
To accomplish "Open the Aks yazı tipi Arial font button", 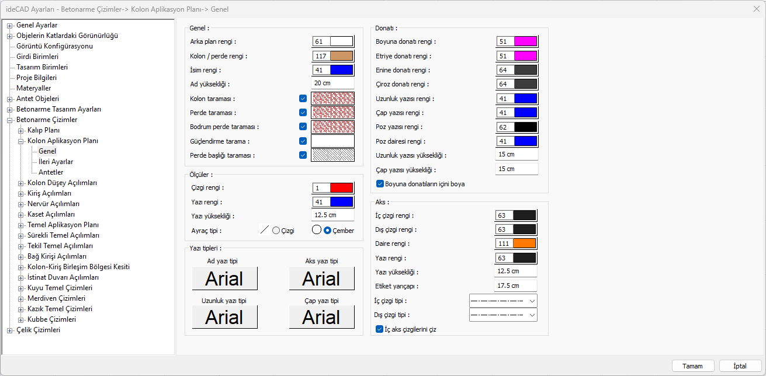I will click(x=321, y=278).
